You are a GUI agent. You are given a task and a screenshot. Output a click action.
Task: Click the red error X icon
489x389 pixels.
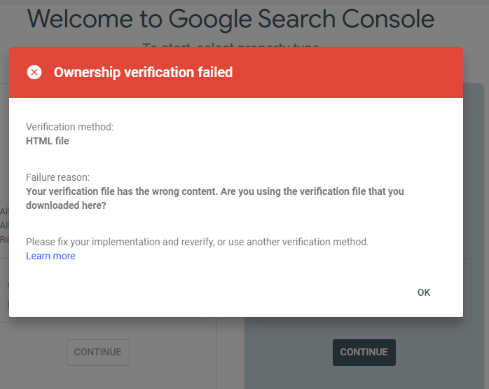point(34,72)
